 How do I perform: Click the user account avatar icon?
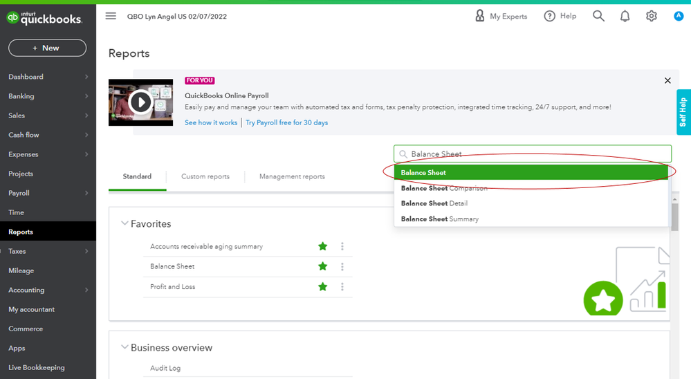[679, 17]
